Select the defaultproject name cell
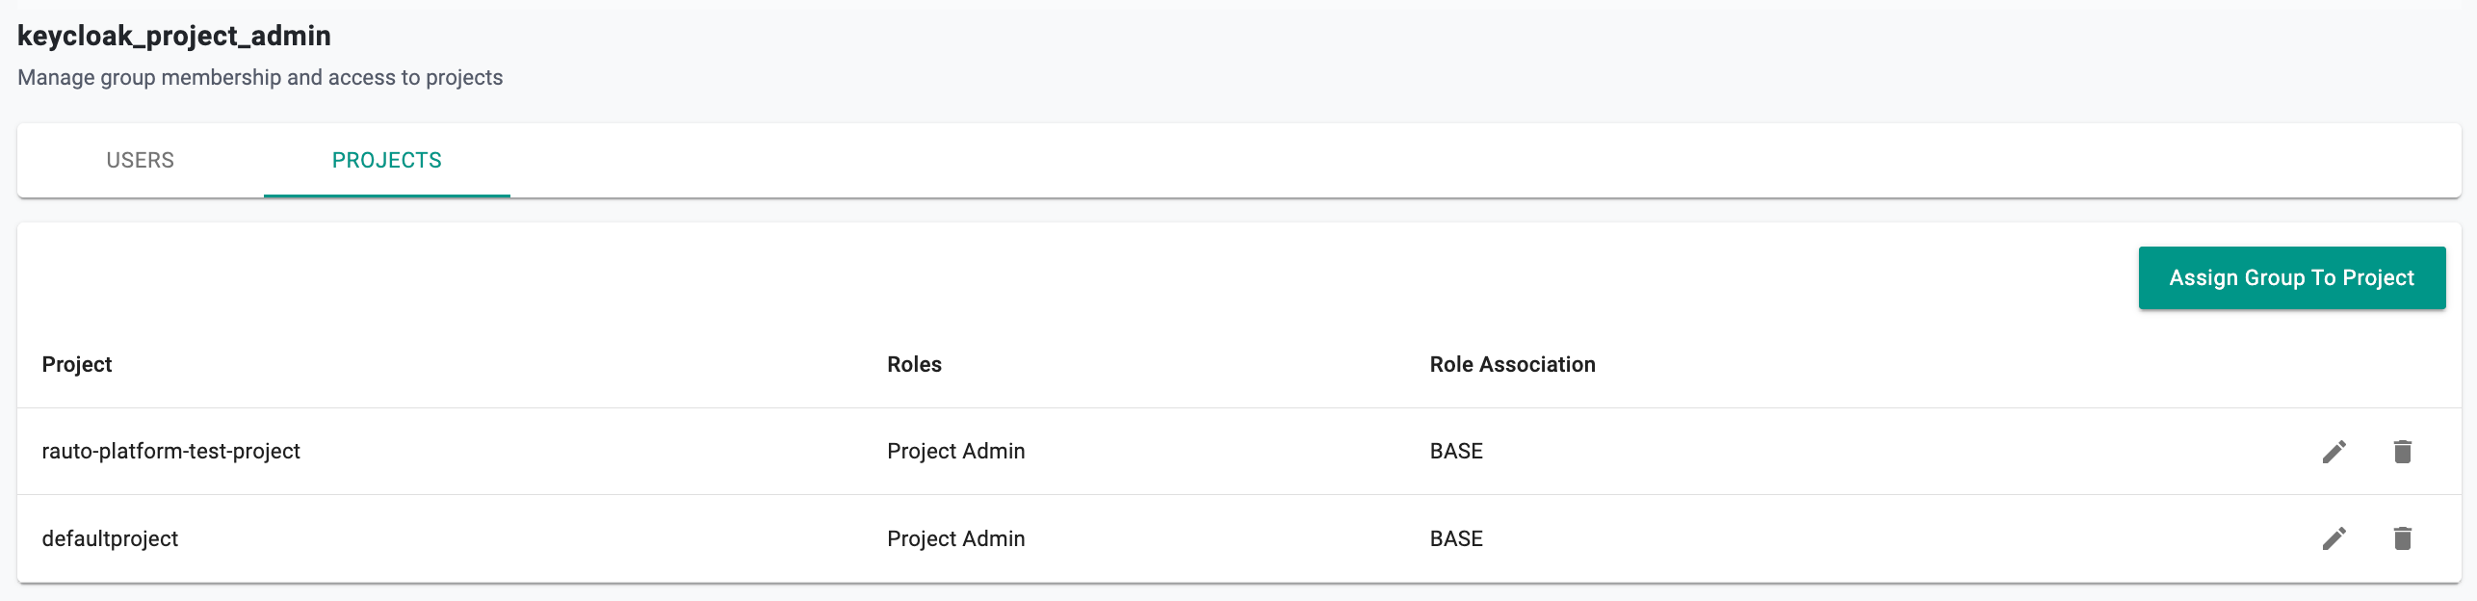 click(x=110, y=538)
